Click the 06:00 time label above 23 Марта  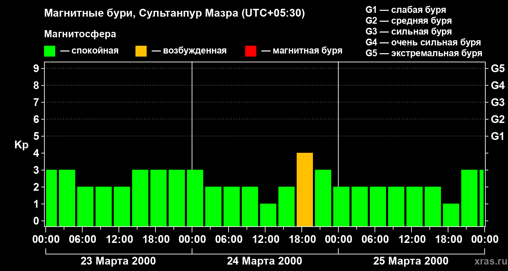tap(82, 239)
